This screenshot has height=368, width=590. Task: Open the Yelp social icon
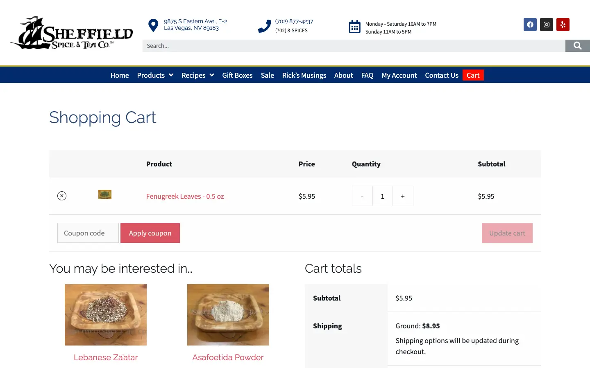(x=563, y=25)
